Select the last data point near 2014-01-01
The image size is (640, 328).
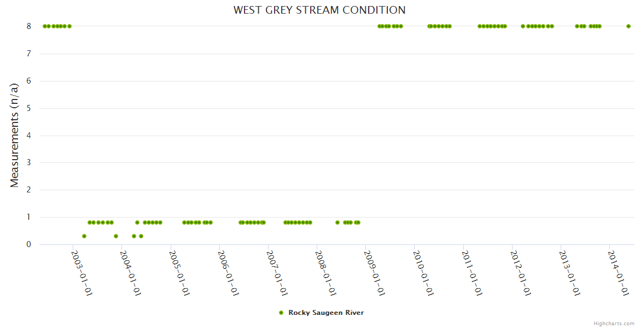pyautogui.click(x=629, y=26)
